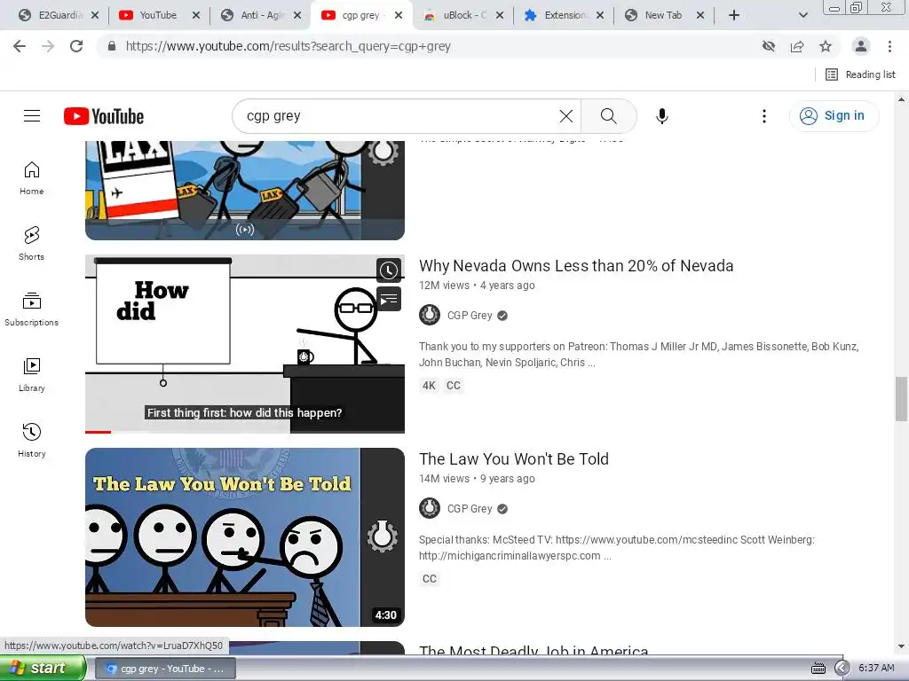This screenshot has height=681, width=909.
Task: Click the crossed-eye tracking-blocked icon in the address bar
Action: [x=769, y=46]
